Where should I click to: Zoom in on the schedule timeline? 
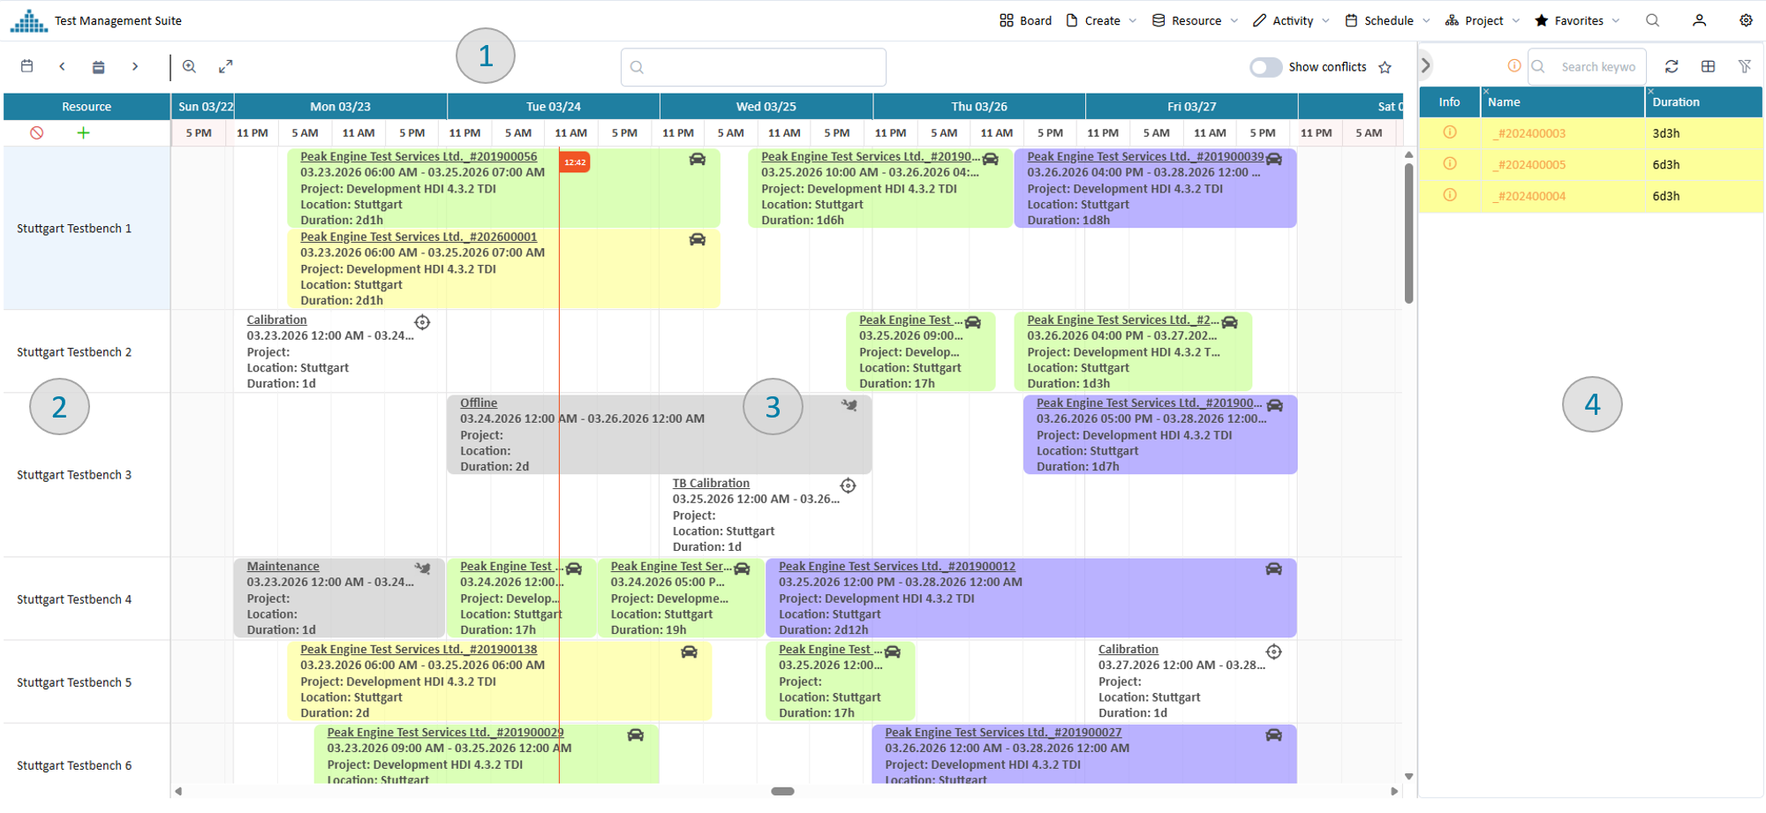coord(189,66)
